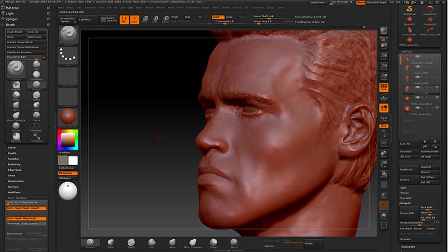Screen dimensions: 448x252
Task: Toggle the PolyF wireframe icon
Action: (x=384, y=185)
